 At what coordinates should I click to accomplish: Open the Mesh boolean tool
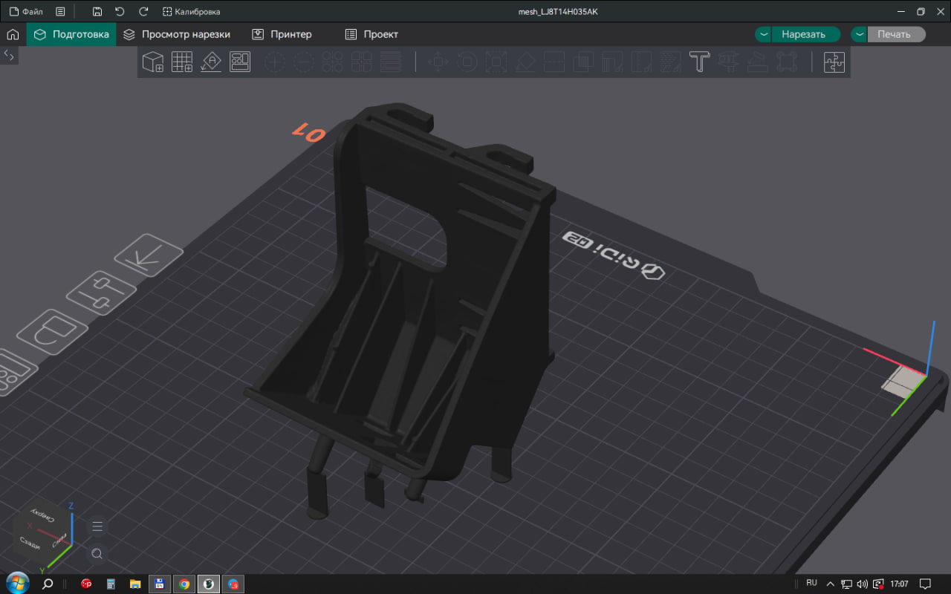tap(583, 62)
